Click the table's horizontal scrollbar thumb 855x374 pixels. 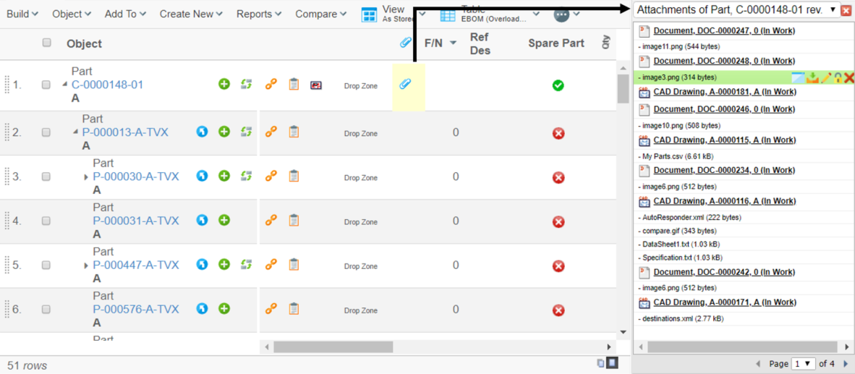click(333, 347)
